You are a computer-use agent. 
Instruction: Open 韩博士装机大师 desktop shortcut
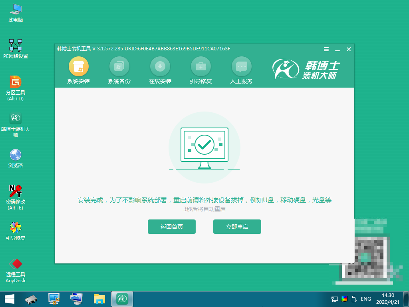[16, 125]
